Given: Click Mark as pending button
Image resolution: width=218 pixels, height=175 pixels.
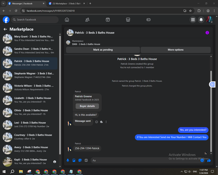Looking at the screenshot, I should [103, 50].
